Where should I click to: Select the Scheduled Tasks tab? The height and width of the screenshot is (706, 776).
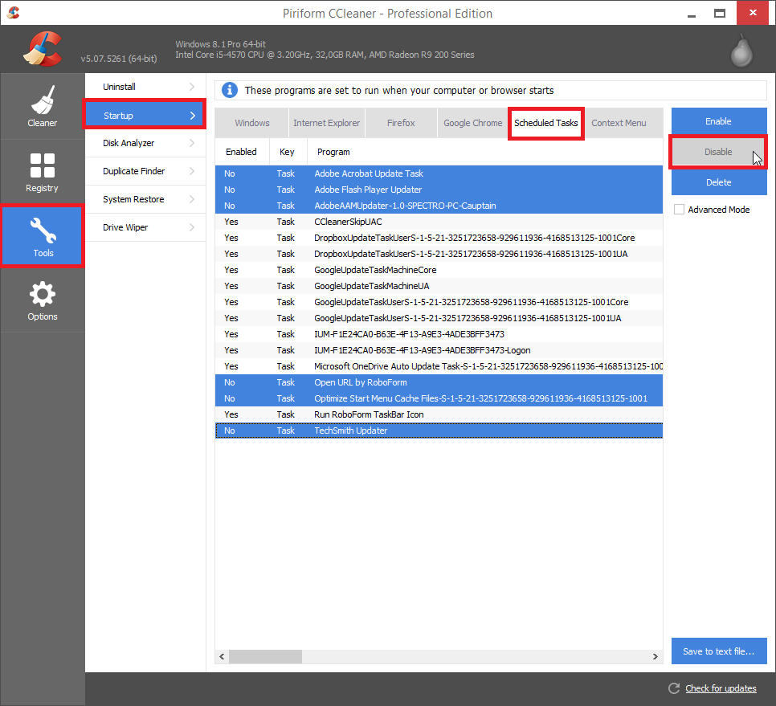pos(546,123)
